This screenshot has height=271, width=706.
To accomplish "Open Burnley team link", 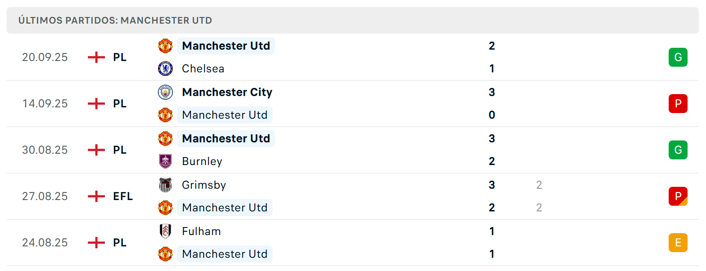I will pos(202,161).
